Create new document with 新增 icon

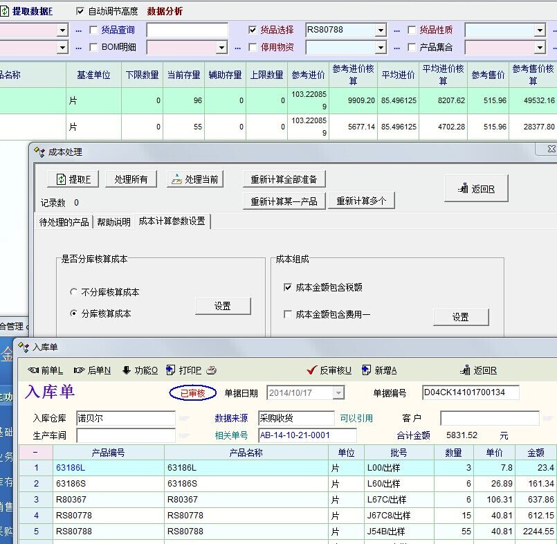click(367, 370)
